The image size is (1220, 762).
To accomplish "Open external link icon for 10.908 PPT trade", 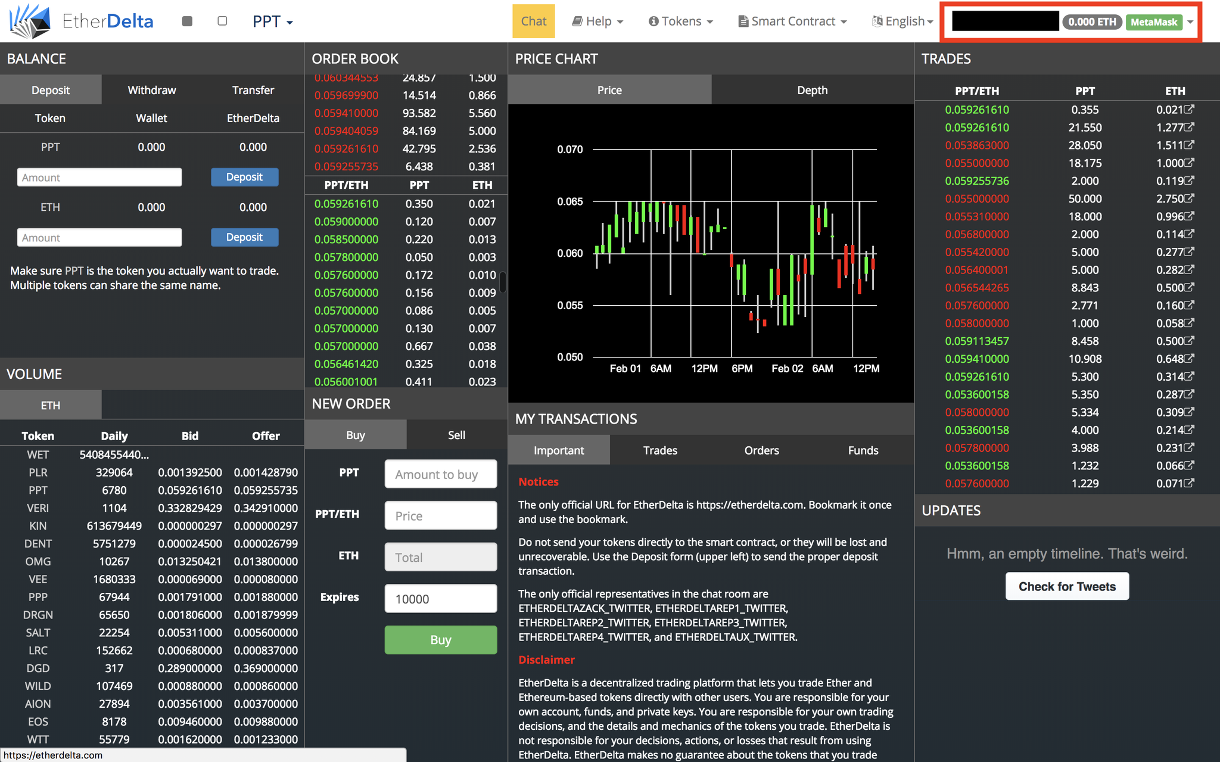I will click(1189, 359).
